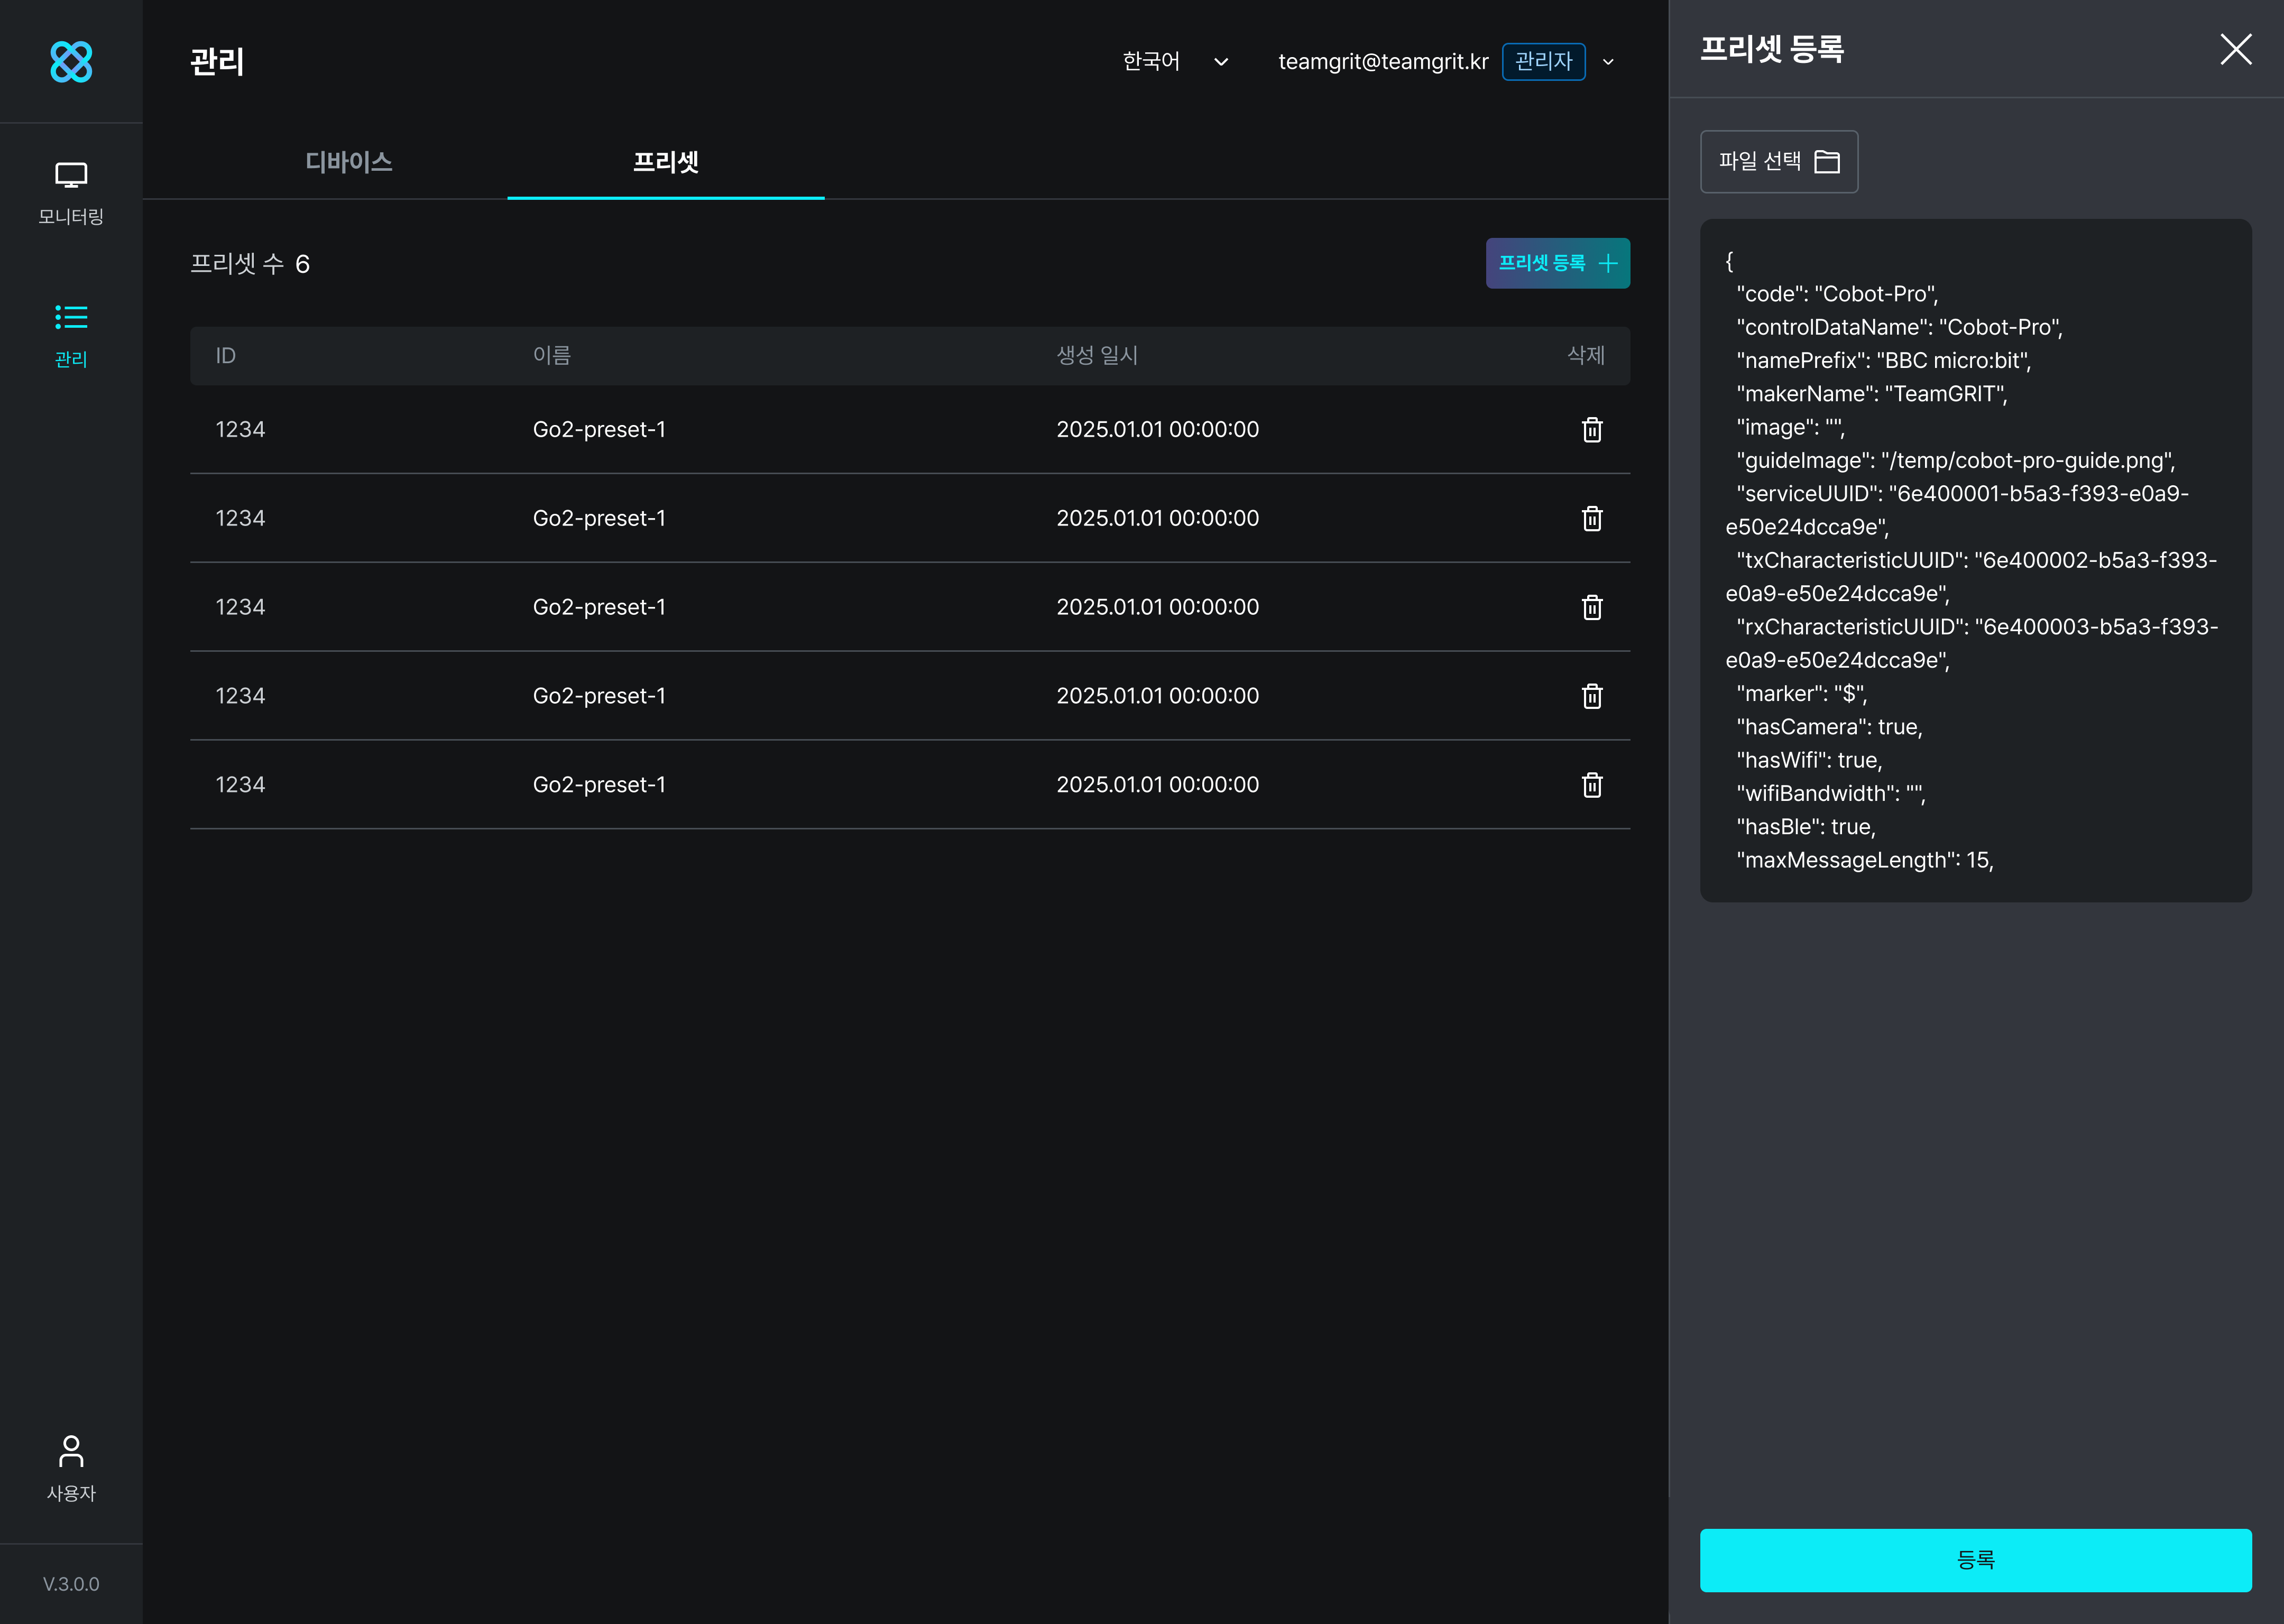The width and height of the screenshot is (2284, 1624).
Task: Delete the first Go2-preset-1 row
Action: pos(1591,430)
